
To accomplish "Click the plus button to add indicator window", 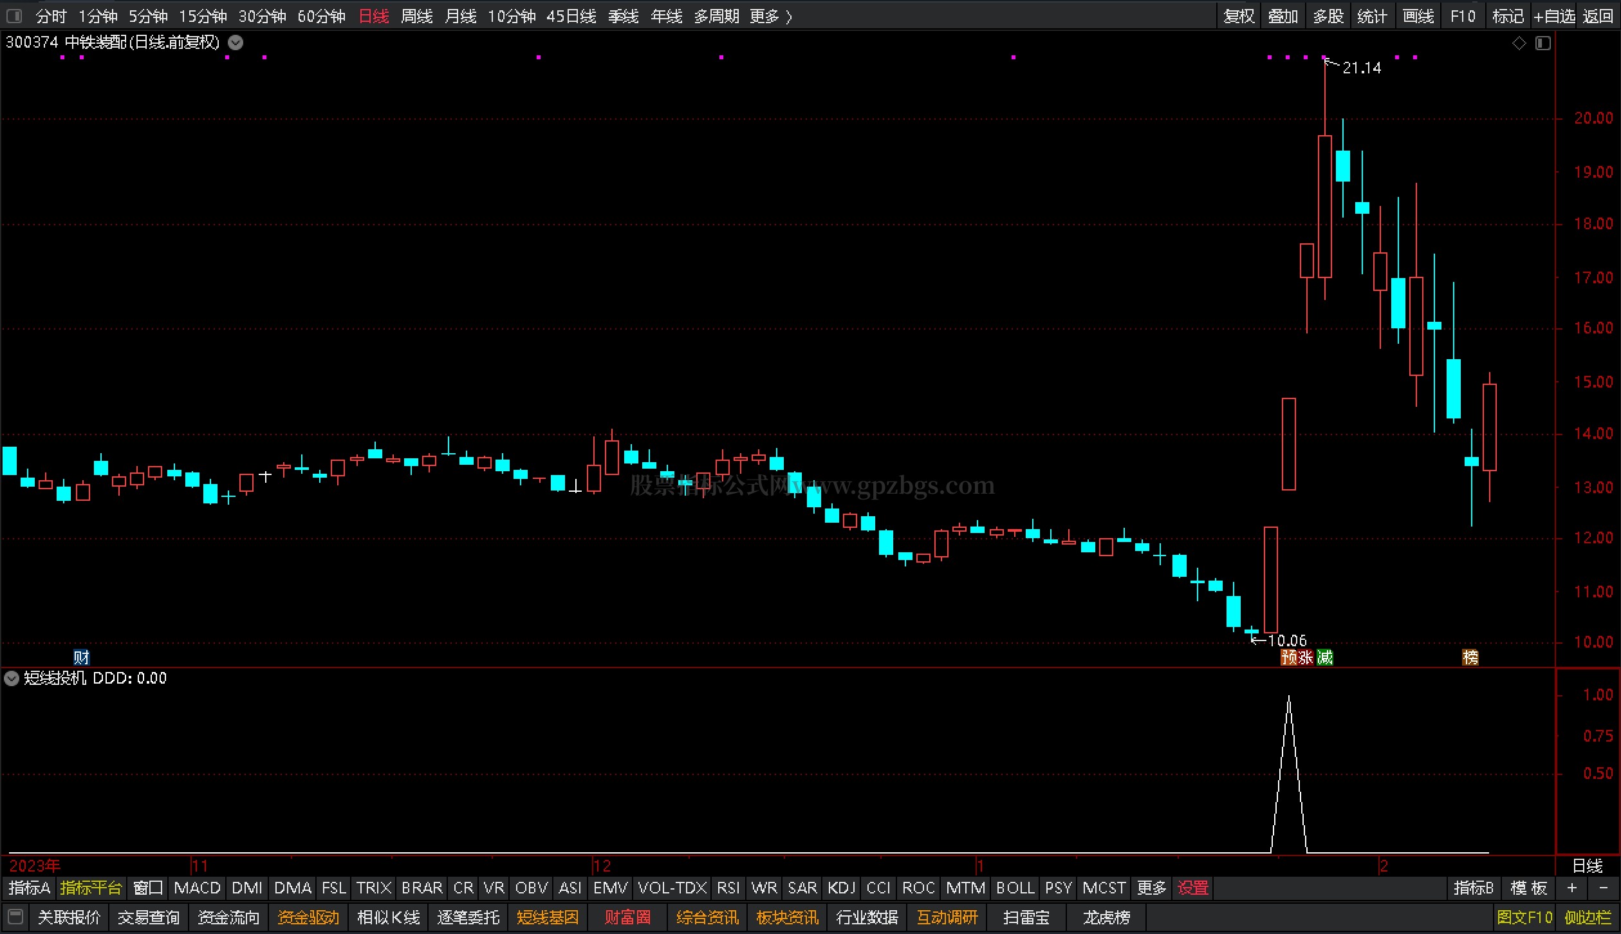I will coord(1572,888).
